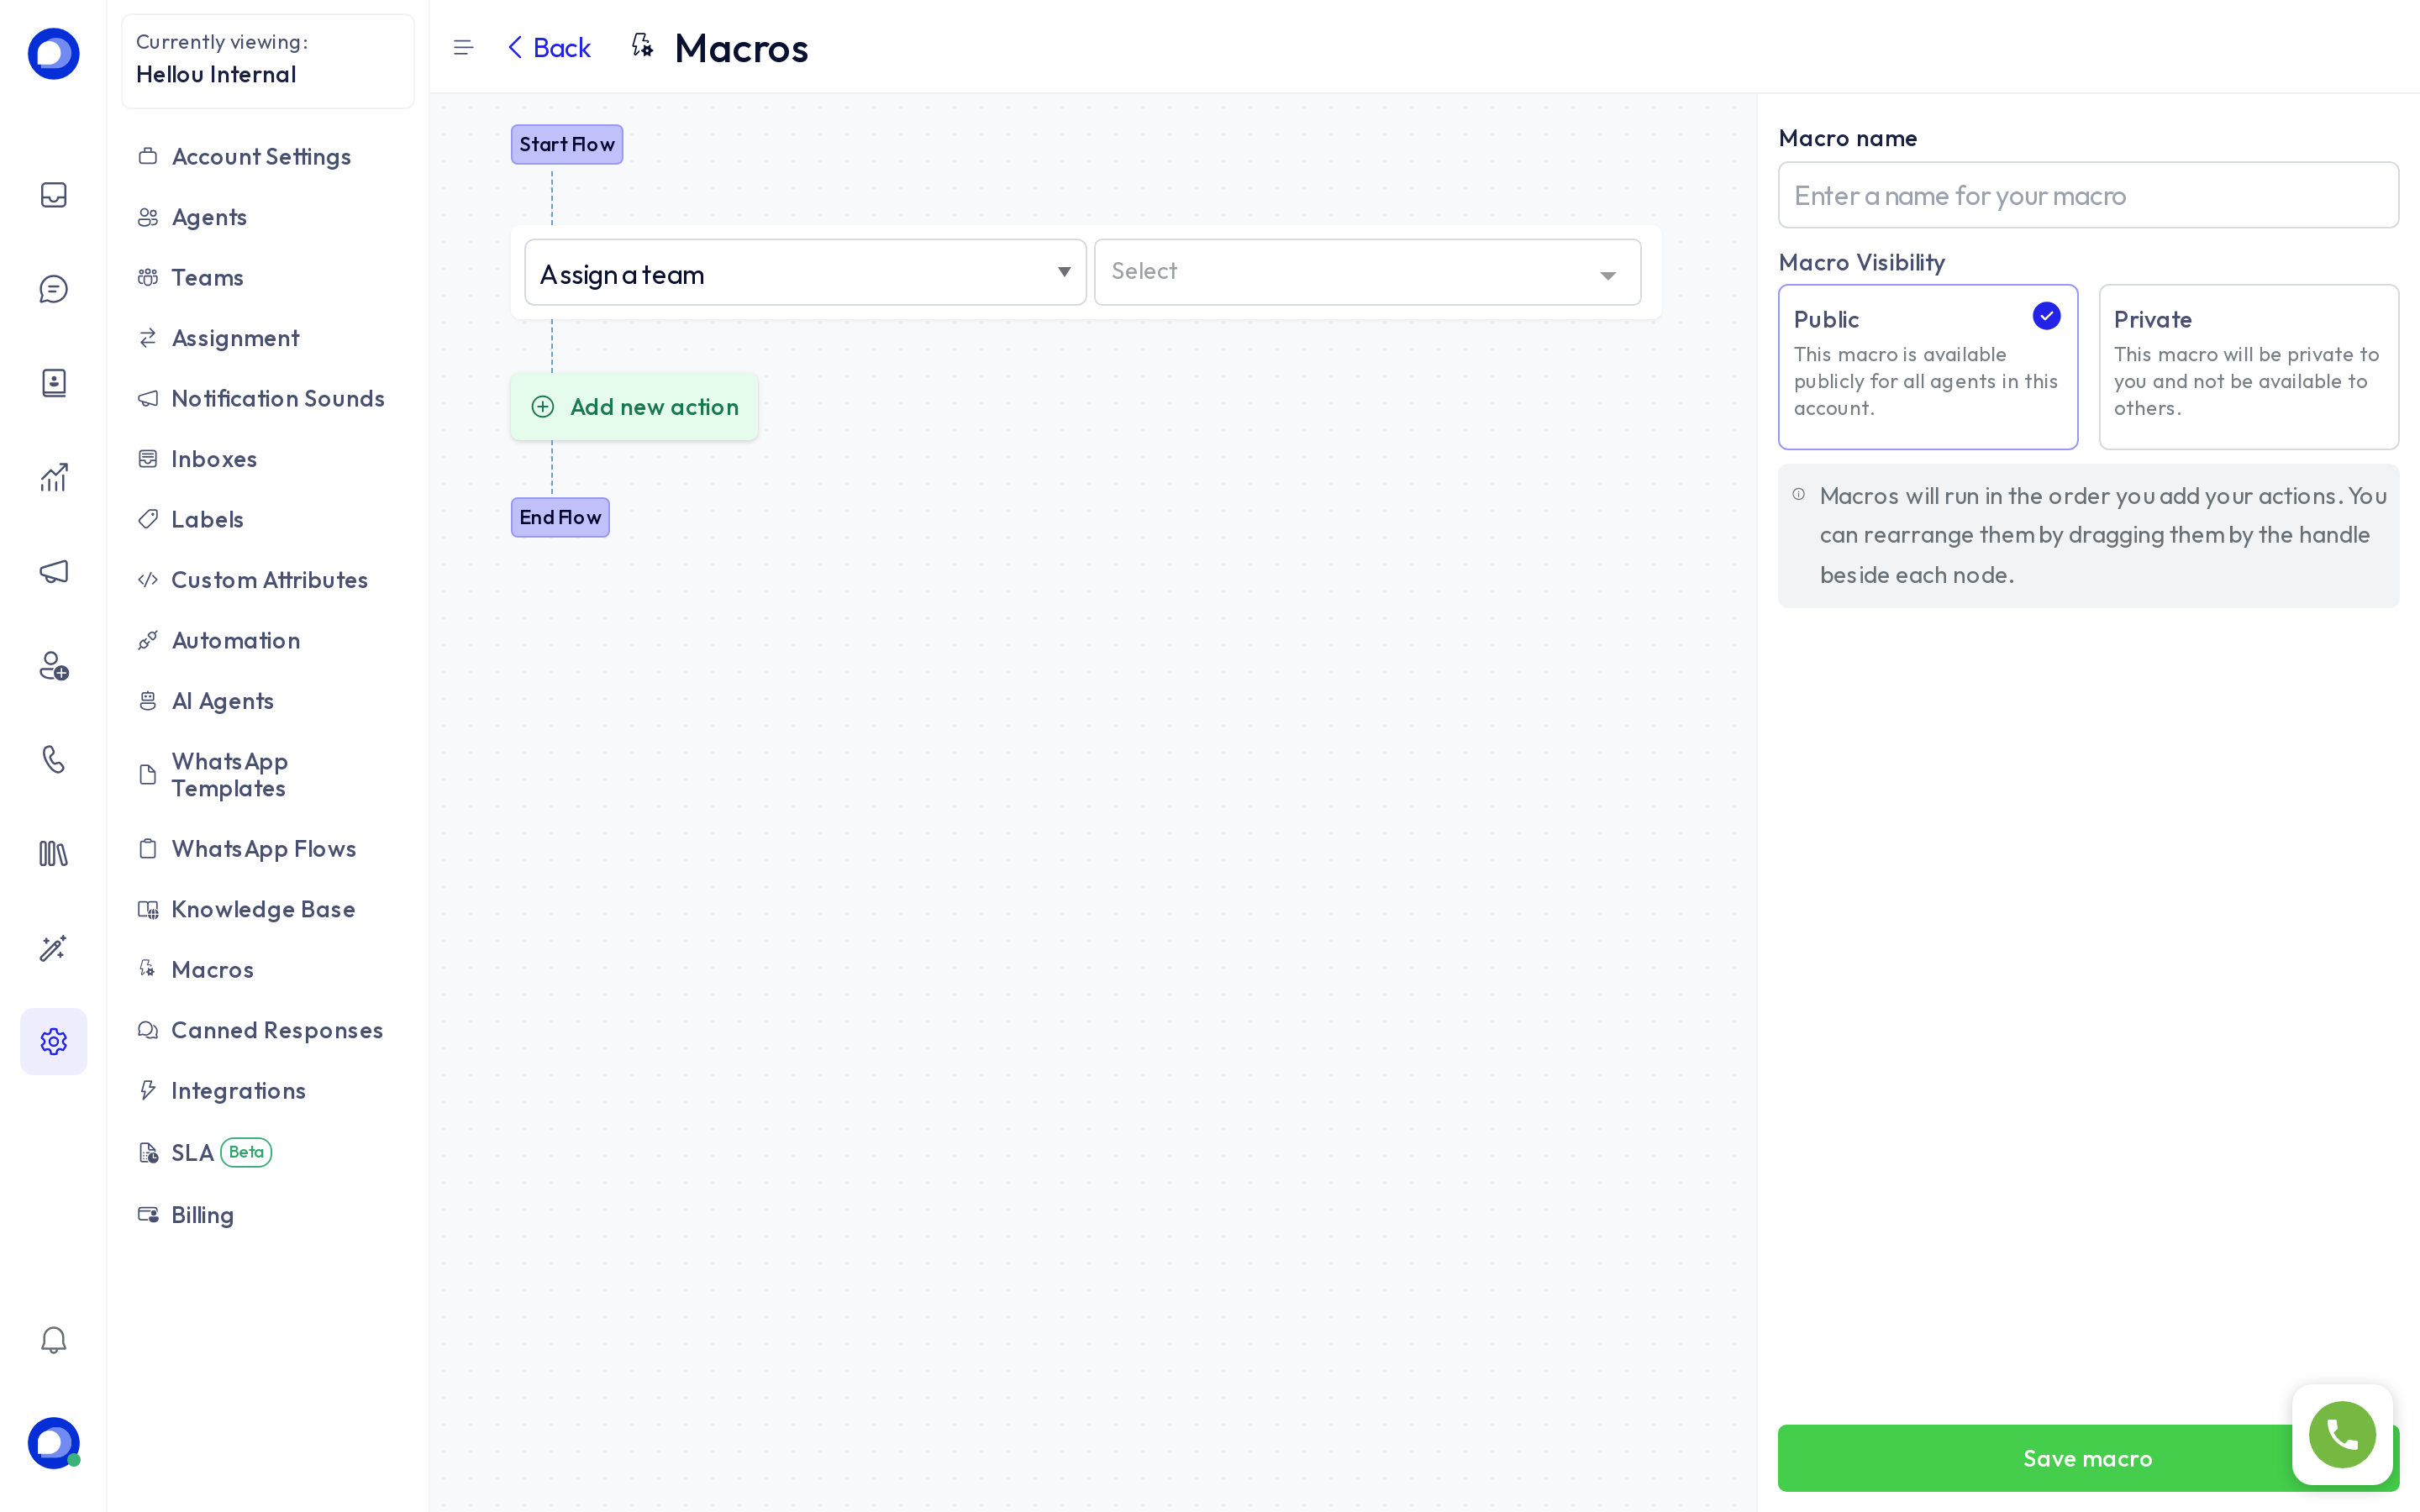This screenshot has width=2420, height=1512.
Task: Open the library books icon
Action: click(x=53, y=854)
